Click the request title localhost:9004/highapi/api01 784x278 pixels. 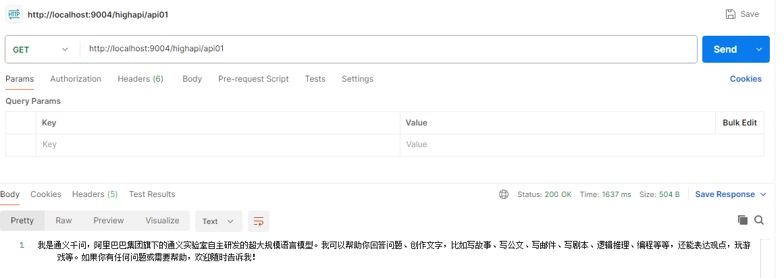click(98, 14)
